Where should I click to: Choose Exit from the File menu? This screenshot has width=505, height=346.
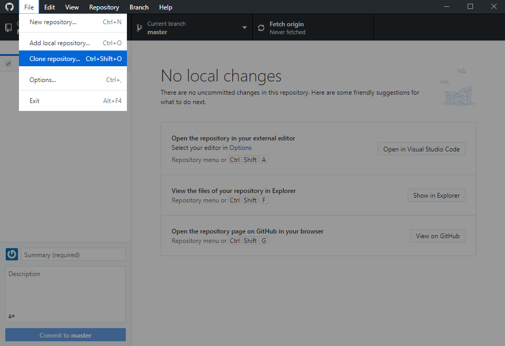click(x=73, y=100)
